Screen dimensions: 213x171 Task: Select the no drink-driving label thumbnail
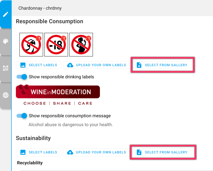click(x=31, y=45)
